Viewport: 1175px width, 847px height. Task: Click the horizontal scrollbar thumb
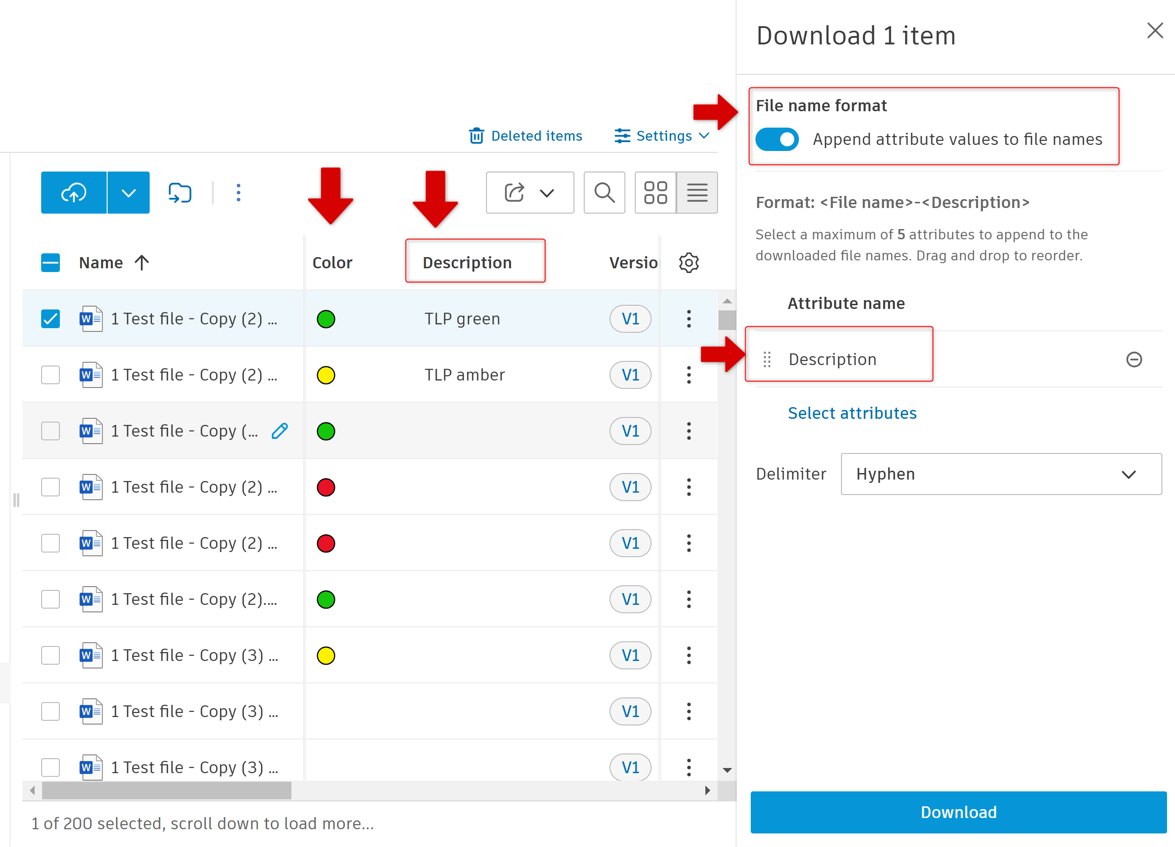(167, 790)
